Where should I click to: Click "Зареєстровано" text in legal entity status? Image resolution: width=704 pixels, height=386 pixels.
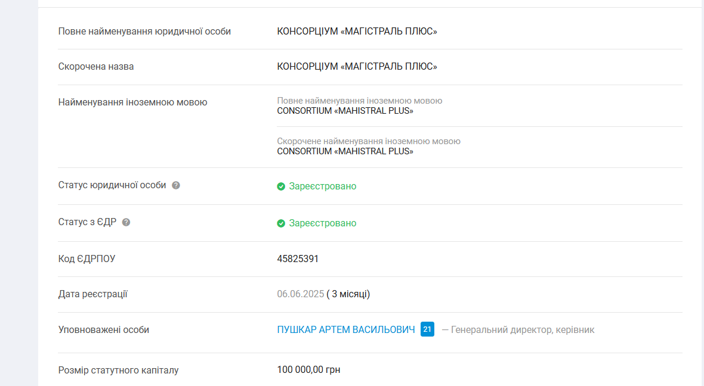(323, 186)
